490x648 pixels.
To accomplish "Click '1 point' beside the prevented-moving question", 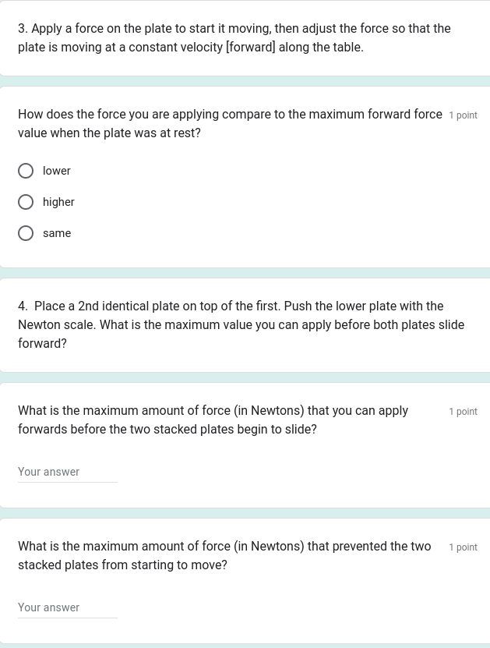I will pos(463,547).
